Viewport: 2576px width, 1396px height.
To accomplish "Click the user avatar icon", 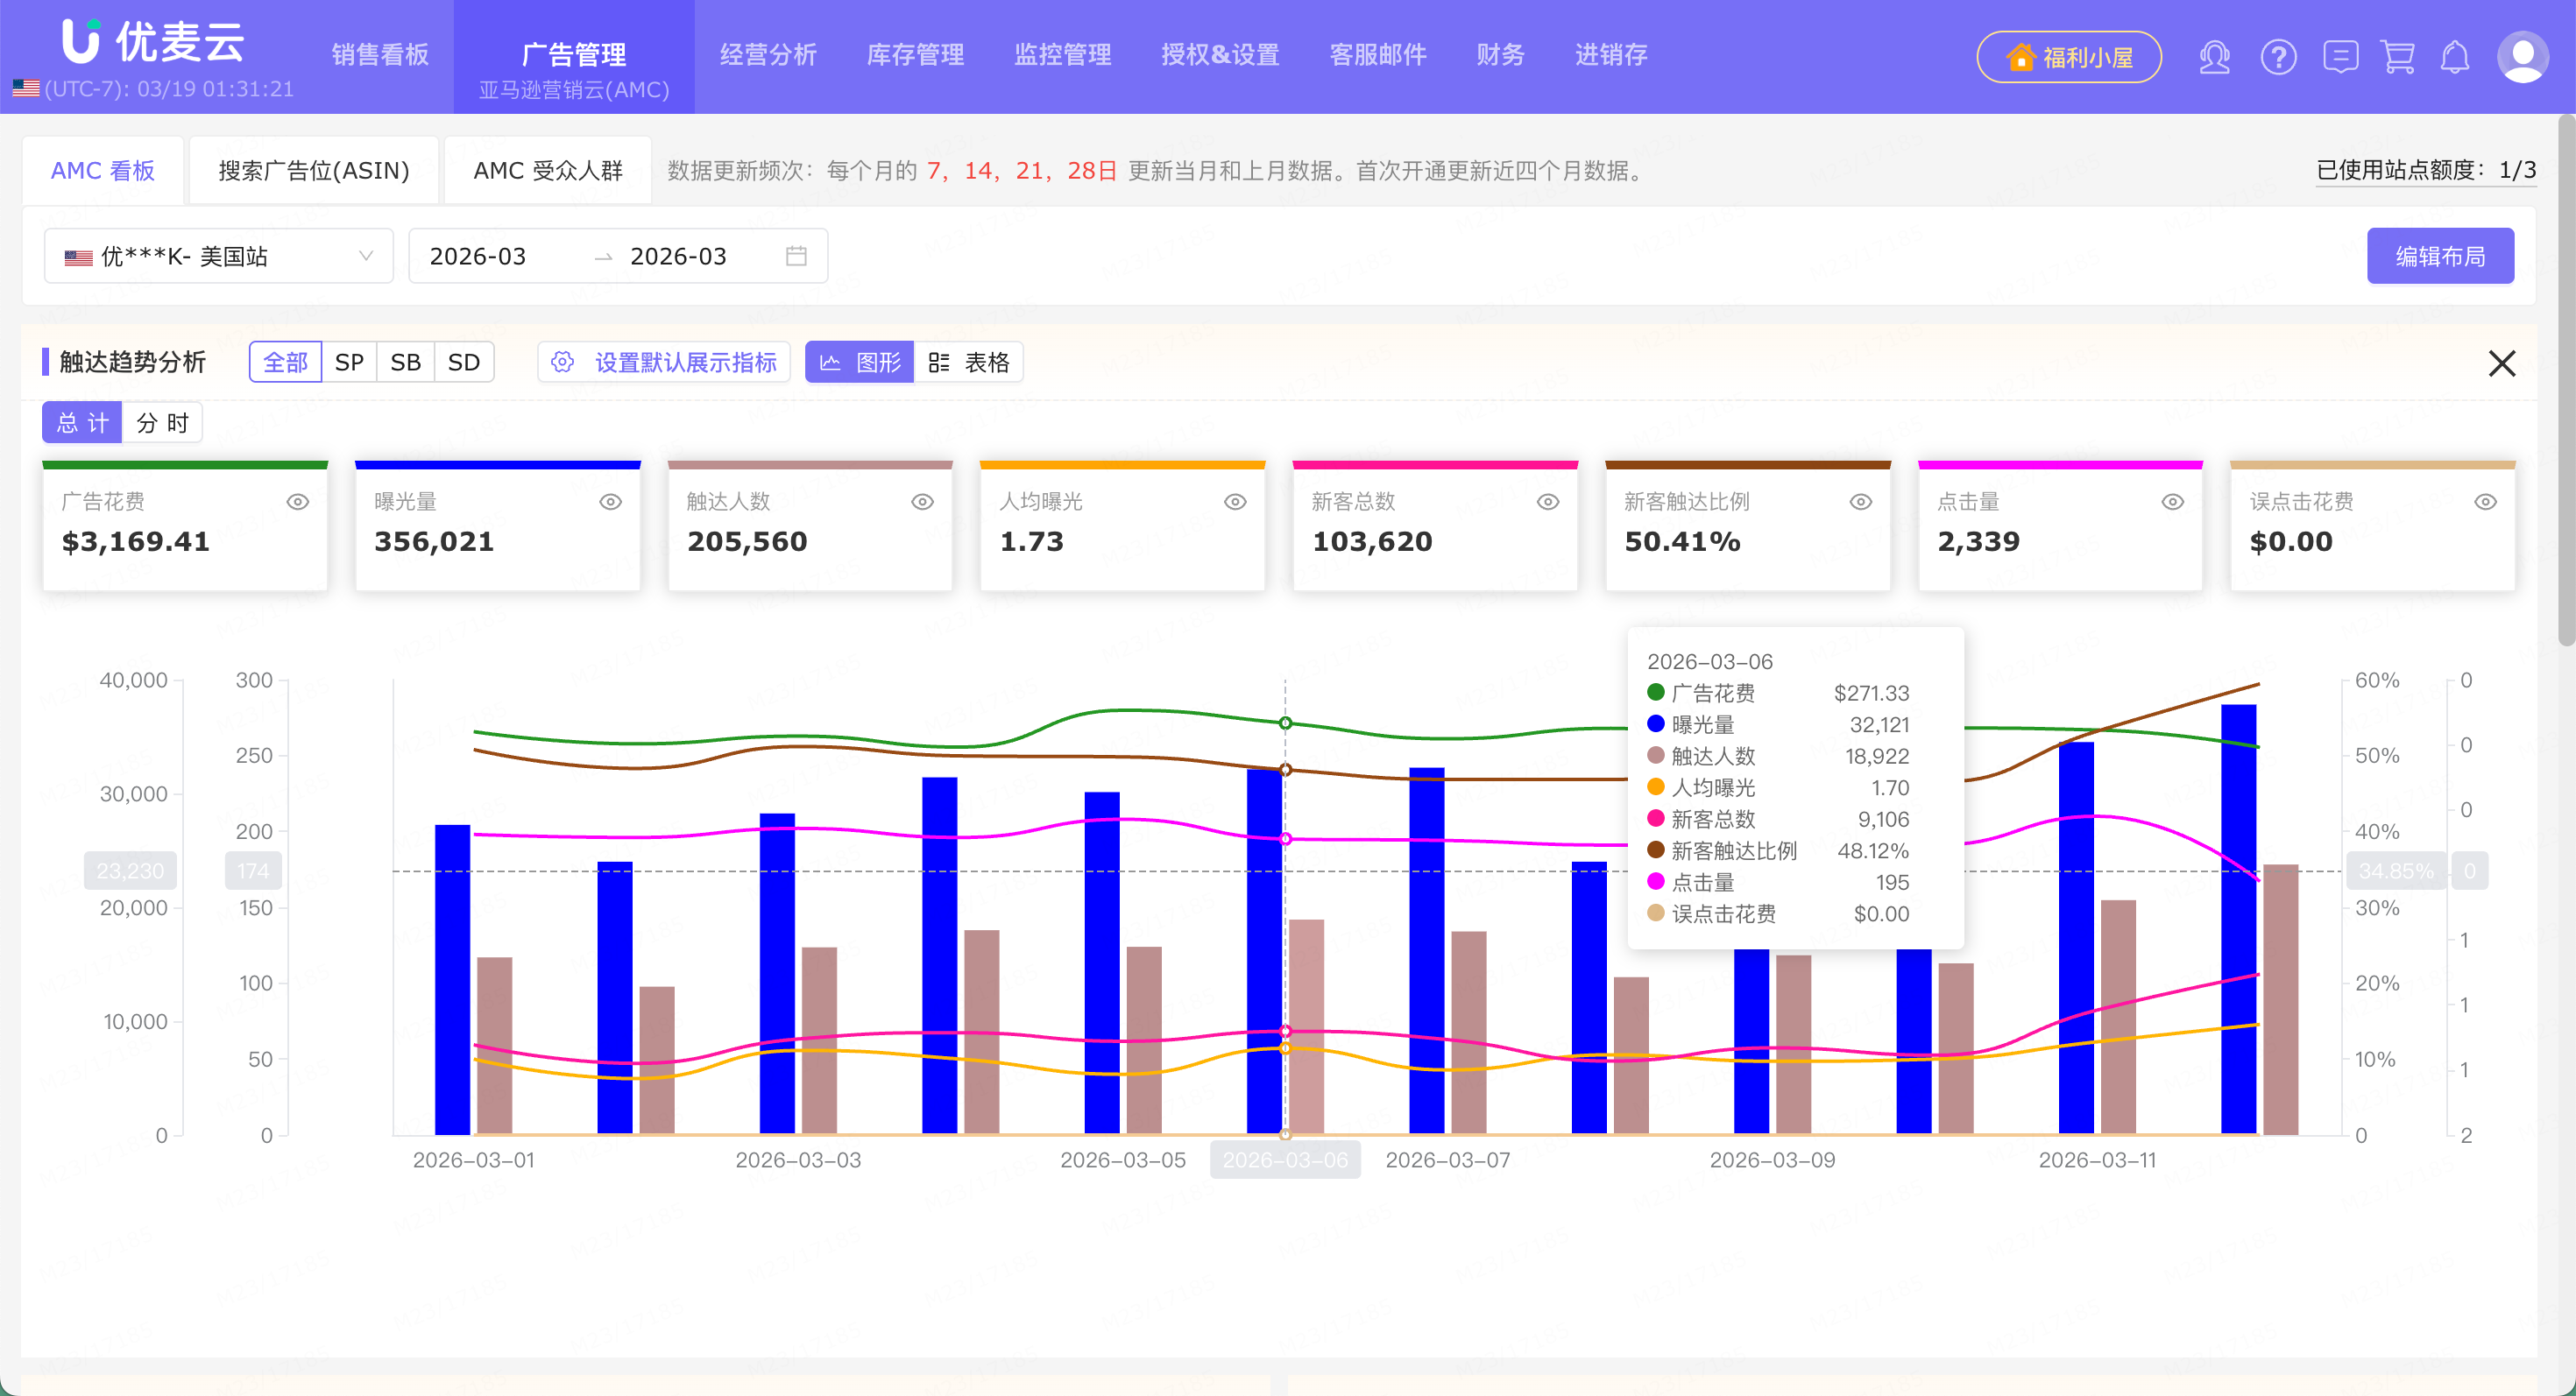I will click(2522, 57).
